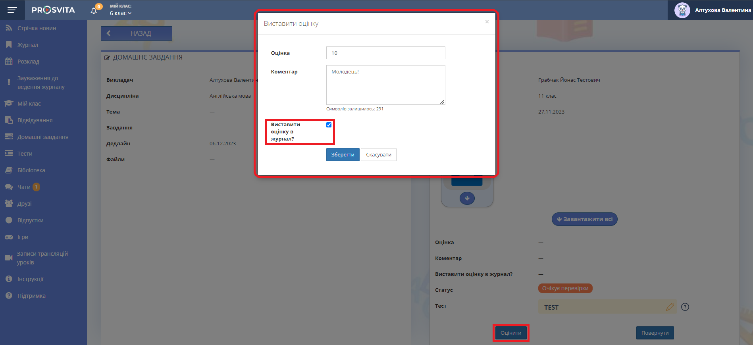Close the grade dialog with X
The image size is (753, 345).
[x=487, y=22]
